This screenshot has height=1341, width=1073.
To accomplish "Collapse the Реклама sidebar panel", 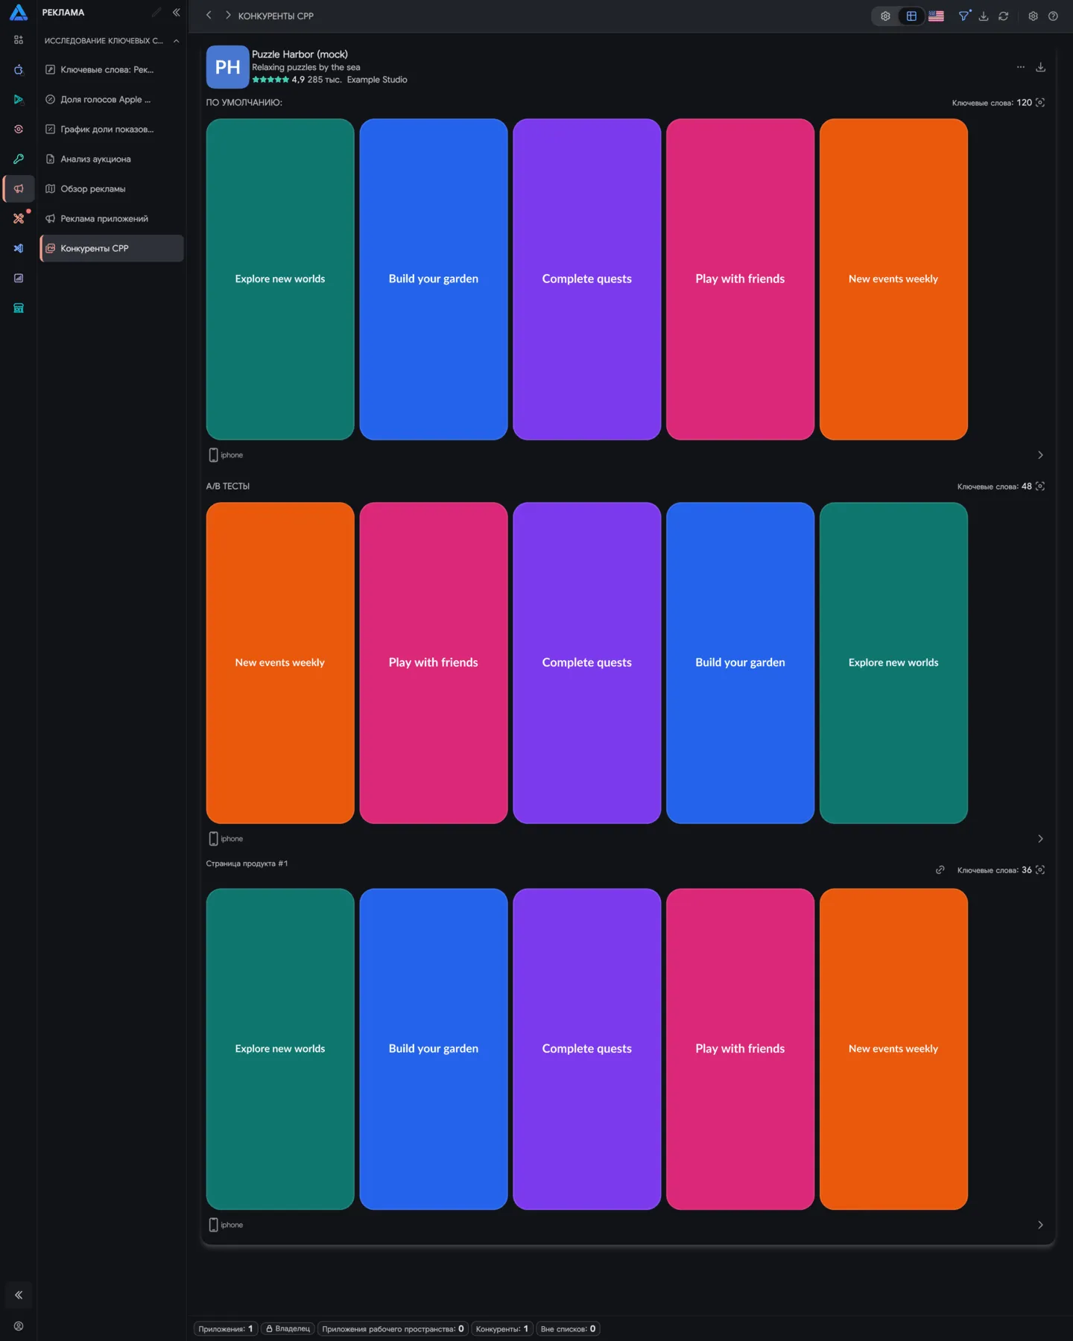I will tap(177, 13).
